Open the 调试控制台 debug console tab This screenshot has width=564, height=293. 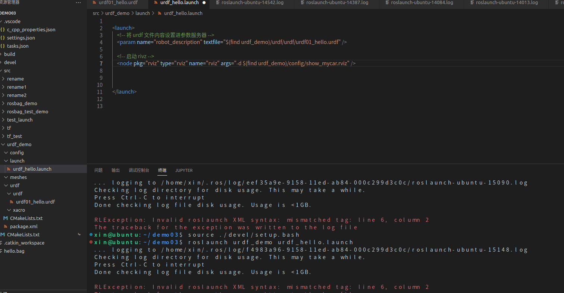point(139,170)
